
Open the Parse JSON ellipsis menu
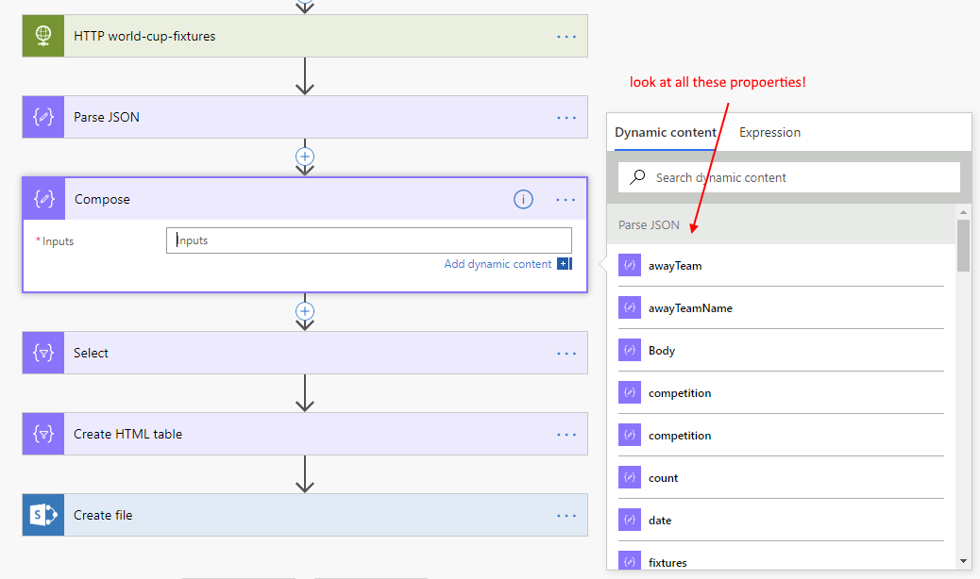(566, 117)
